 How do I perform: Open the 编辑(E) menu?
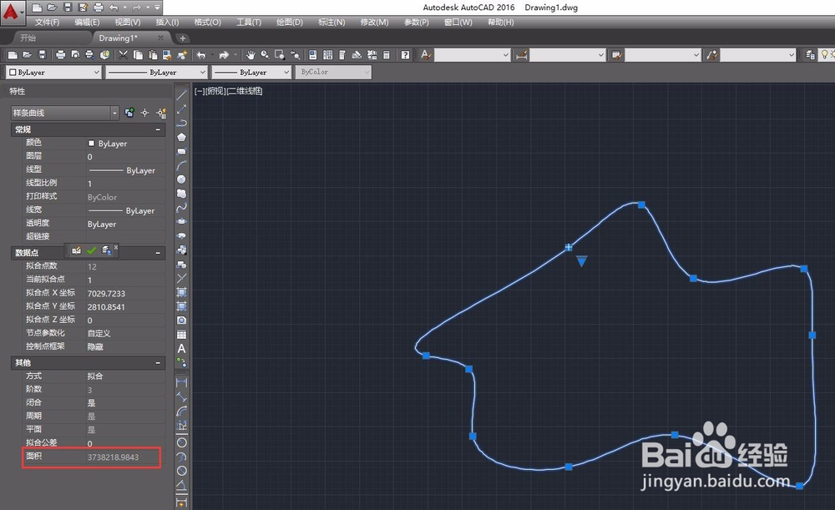[x=87, y=23]
